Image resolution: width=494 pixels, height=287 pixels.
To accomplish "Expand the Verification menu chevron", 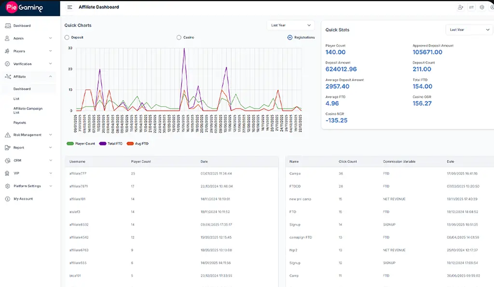I will click(x=50, y=64).
